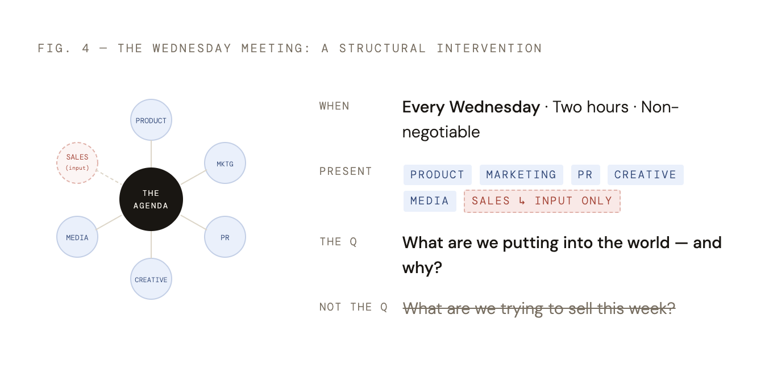Image resolution: width=773 pixels, height=377 pixels.
Task: Click the black THE AGENDA center circle
Action: click(x=151, y=199)
